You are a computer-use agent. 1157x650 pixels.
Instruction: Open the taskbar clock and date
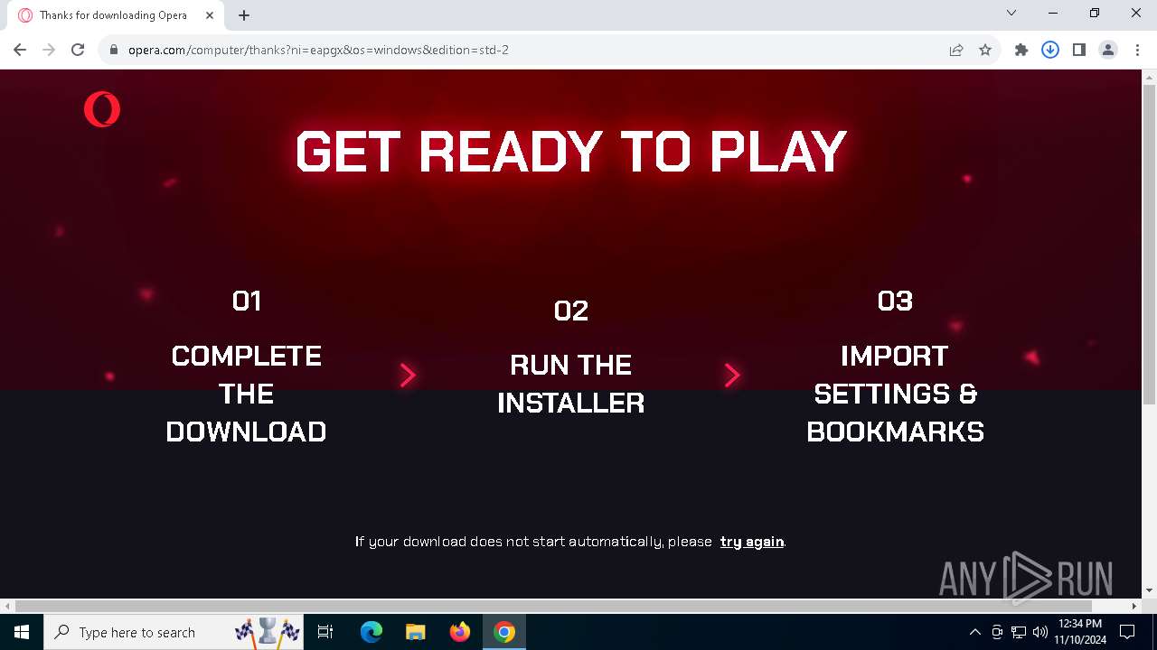1080,632
